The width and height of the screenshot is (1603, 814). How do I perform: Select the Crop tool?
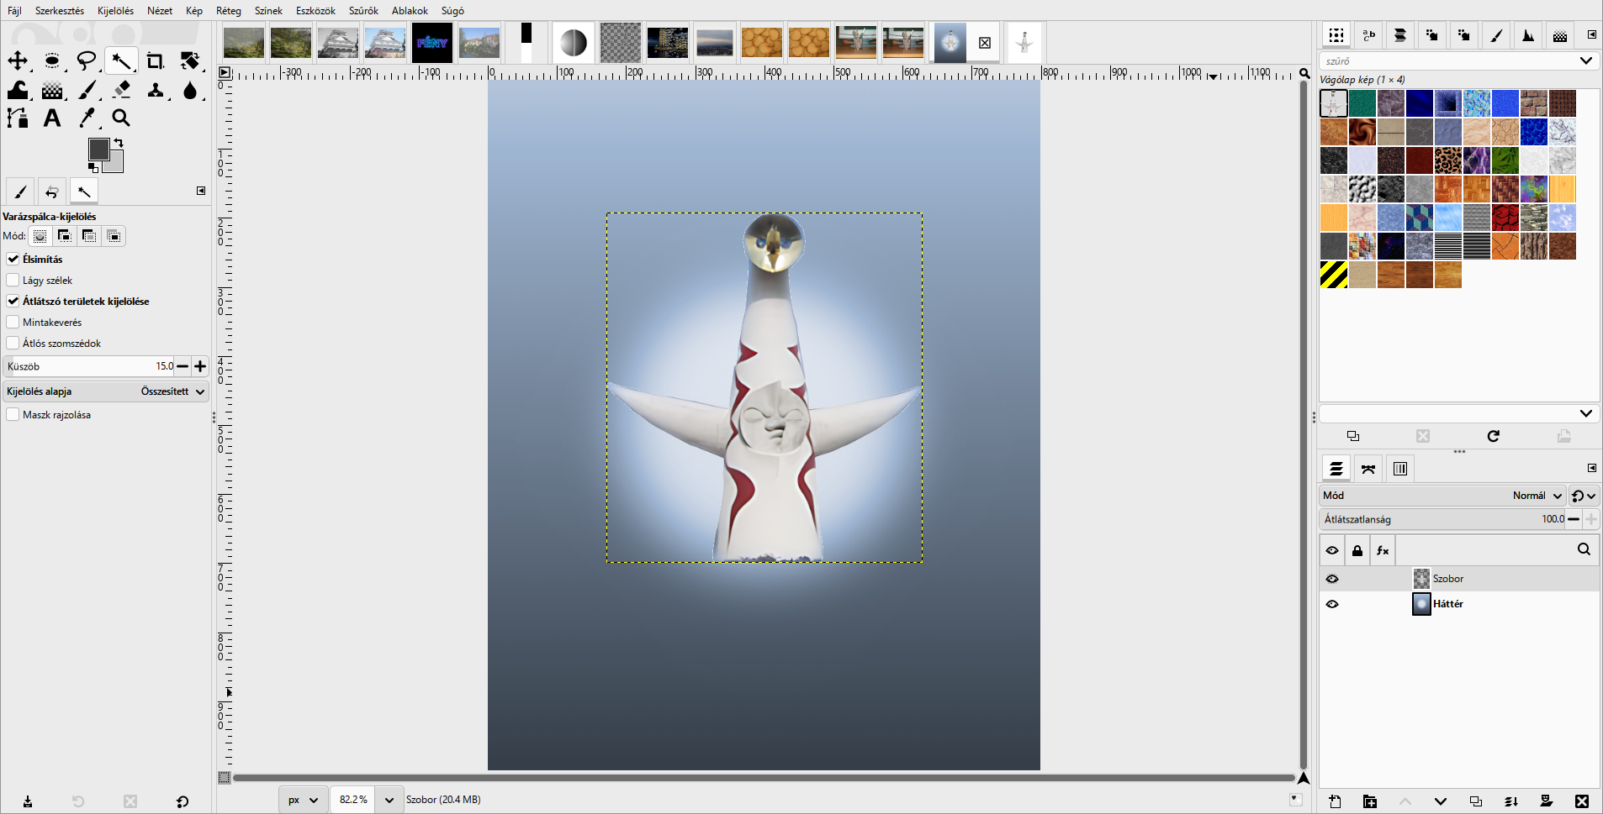[x=156, y=60]
